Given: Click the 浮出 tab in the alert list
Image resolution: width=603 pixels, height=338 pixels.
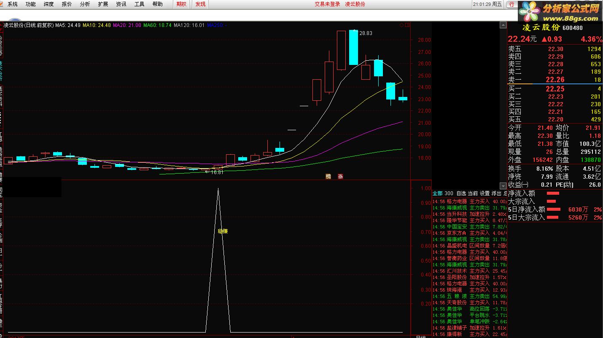Looking at the screenshot, I should click(497, 193).
